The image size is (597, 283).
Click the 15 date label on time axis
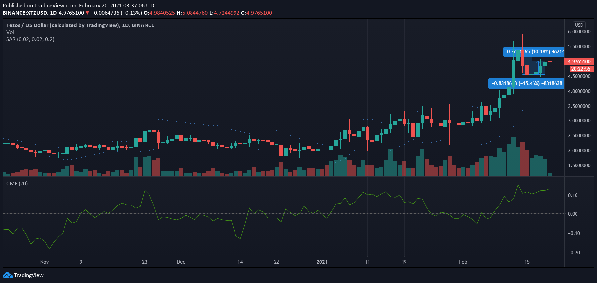pos(527,262)
